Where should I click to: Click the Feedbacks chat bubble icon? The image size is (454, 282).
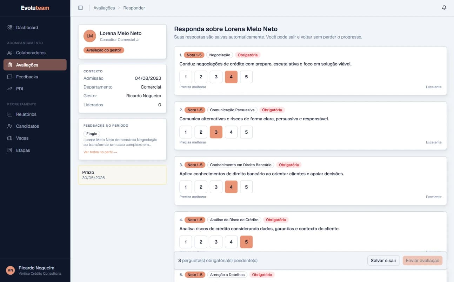10,77
